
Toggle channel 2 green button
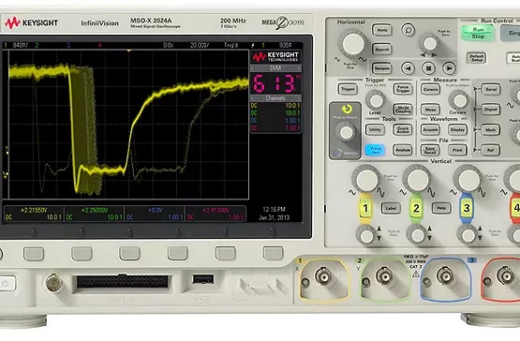pos(416,208)
